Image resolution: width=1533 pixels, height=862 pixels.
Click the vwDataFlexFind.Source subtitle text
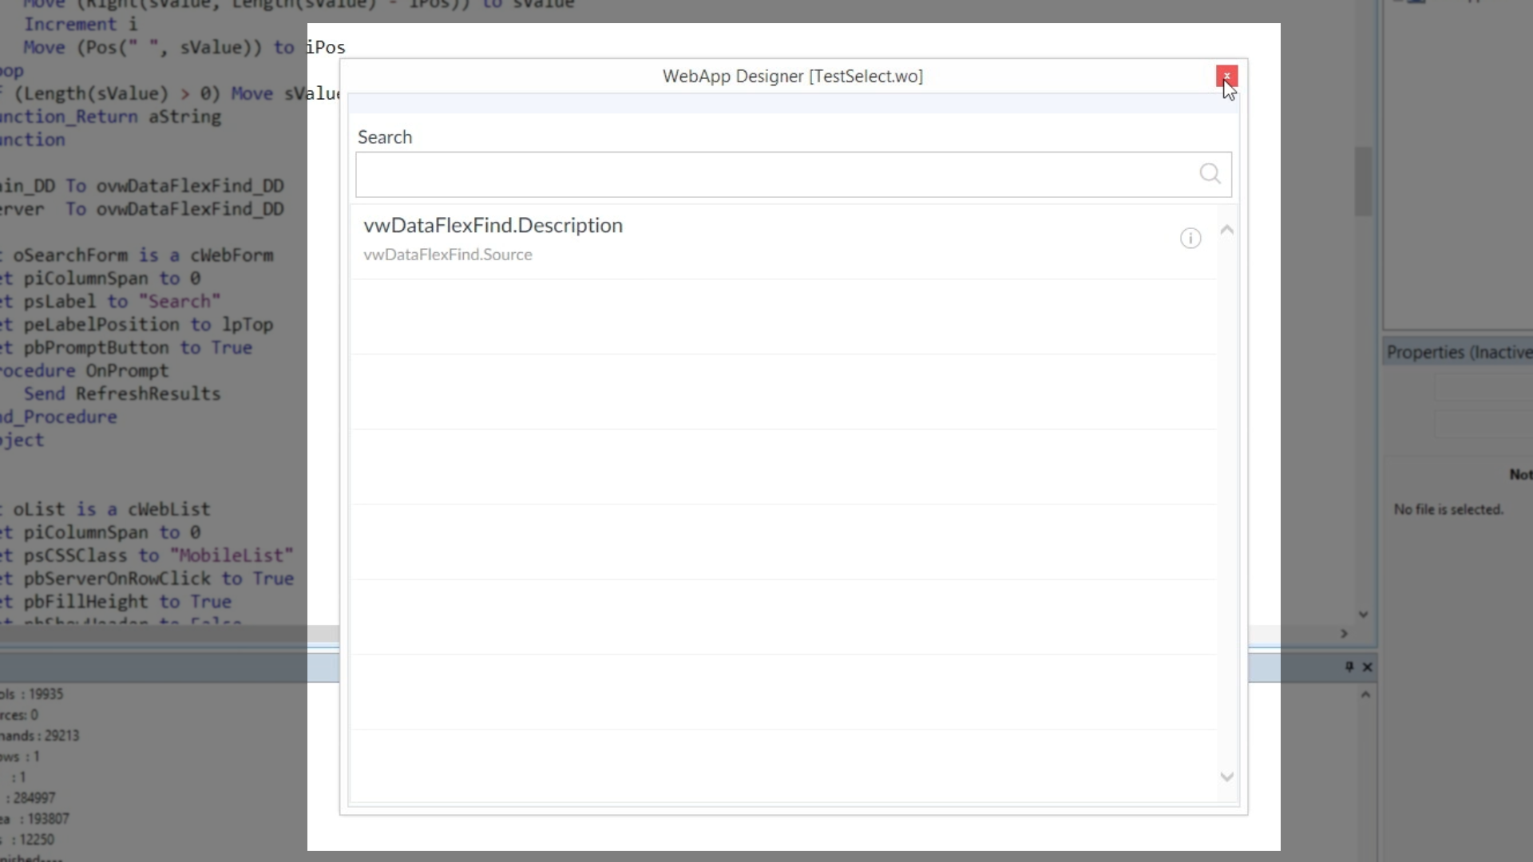(447, 255)
